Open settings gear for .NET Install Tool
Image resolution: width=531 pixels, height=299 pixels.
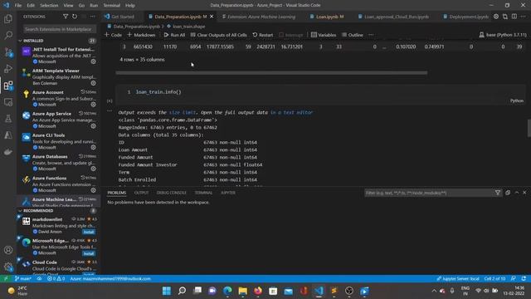[x=93, y=61]
